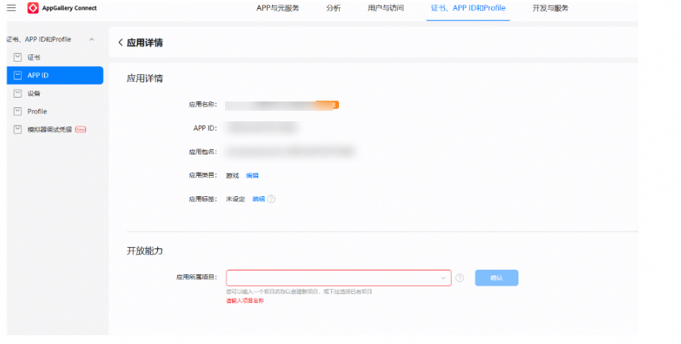Click the help icon next to 应用标签
The width and height of the screenshot is (681, 344).
click(x=271, y=199)
